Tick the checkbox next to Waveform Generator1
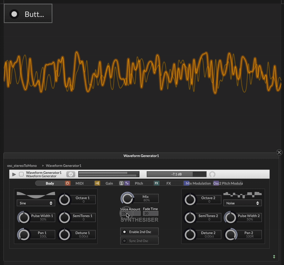 21,174
